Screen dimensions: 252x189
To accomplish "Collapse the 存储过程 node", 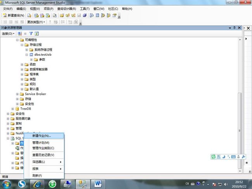I will 22,45.
